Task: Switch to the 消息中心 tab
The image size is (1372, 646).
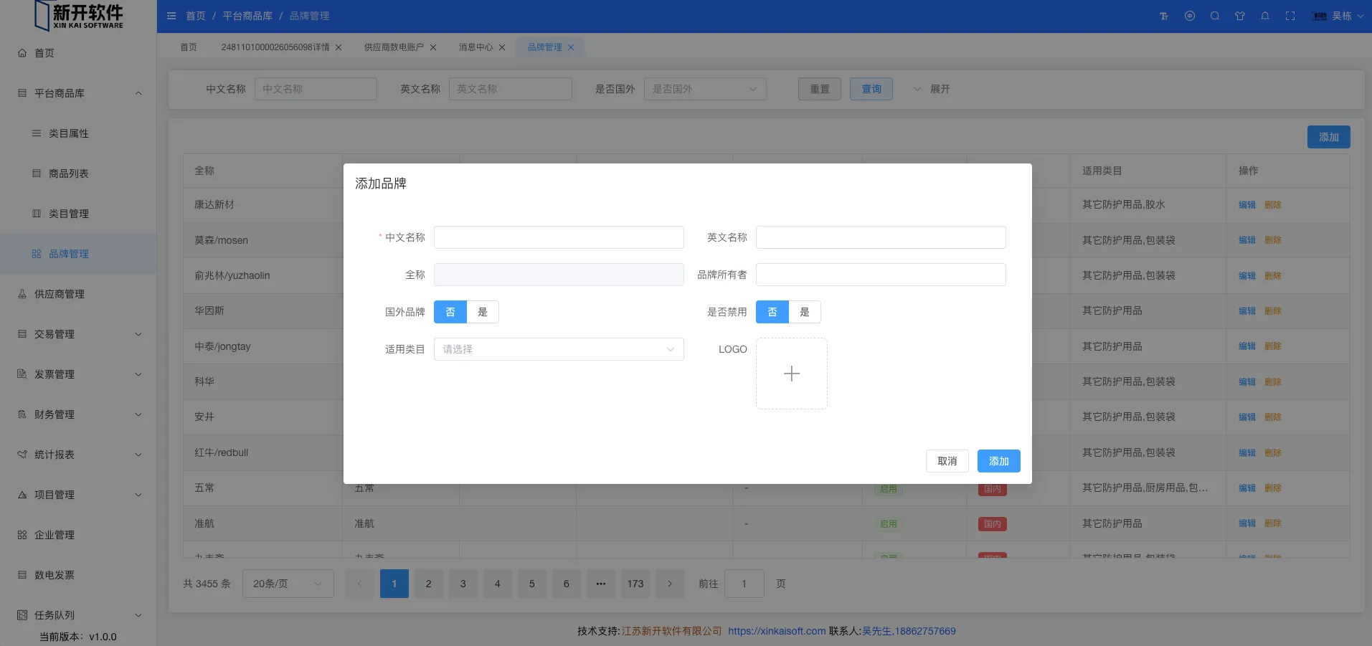Action: pyautogui.click(x=476, y=47)
